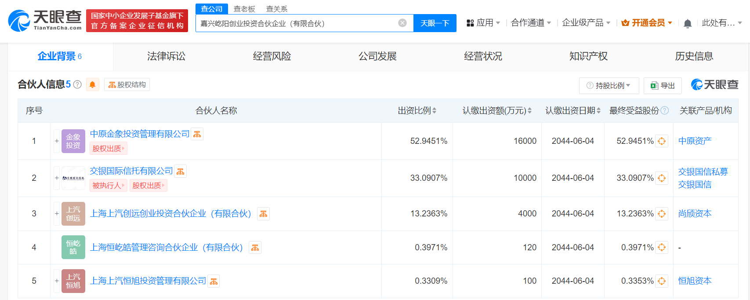Open the 中原资产 related institution link

click(x=695, y=141)
